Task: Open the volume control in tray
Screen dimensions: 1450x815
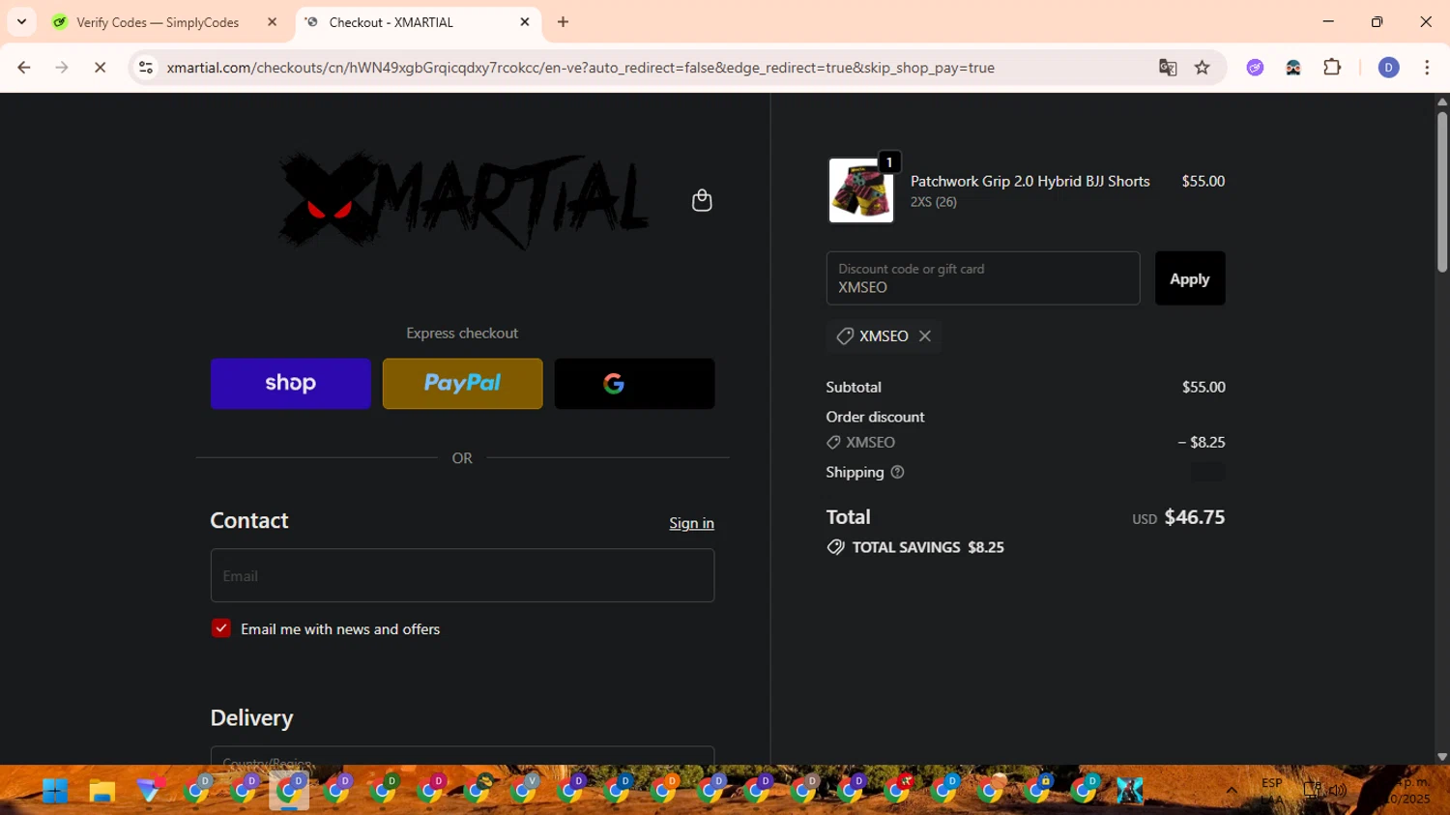Action: (x=1338, y=791)
